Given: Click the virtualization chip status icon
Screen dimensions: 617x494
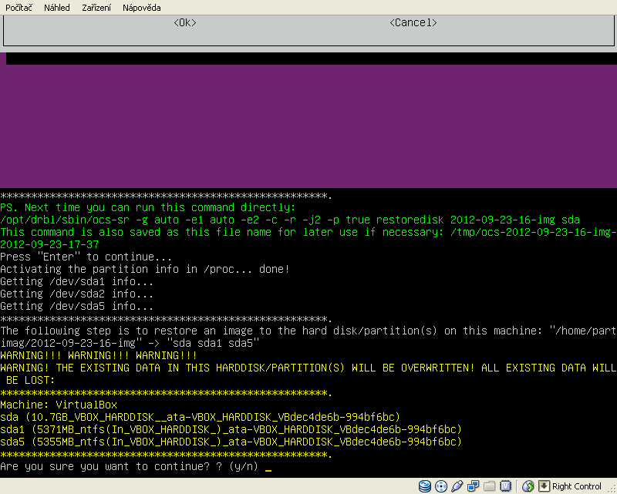Looking at the screenshot, I should (x=505, y=486).
